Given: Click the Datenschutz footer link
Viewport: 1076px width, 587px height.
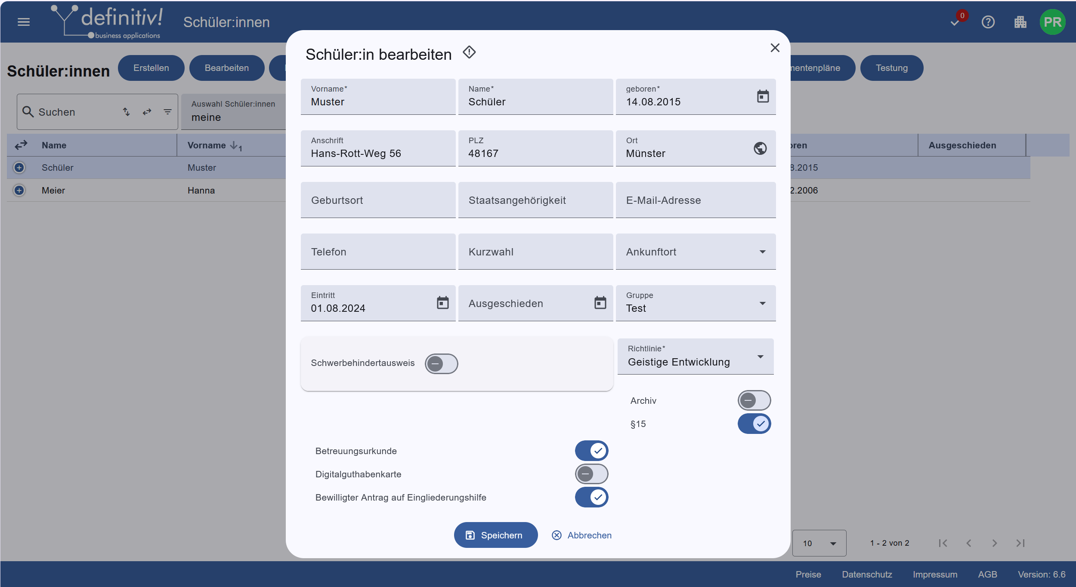Looking at the screenshot, I should click(867, 575).
